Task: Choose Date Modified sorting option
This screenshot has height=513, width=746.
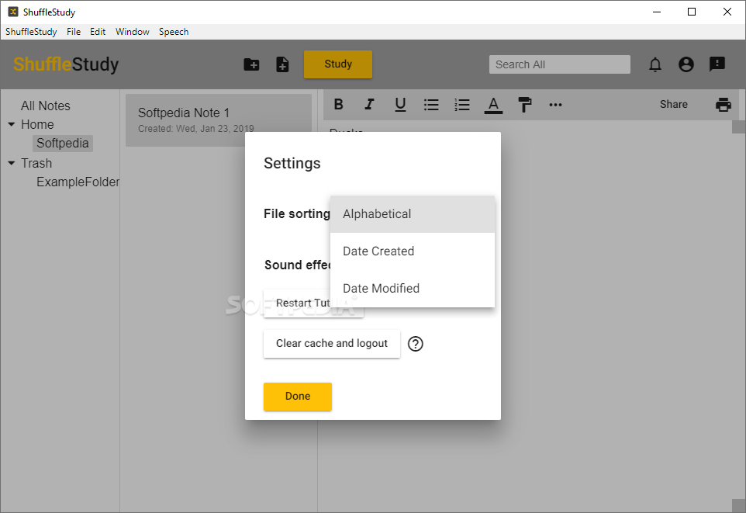Action: (413, 288)
